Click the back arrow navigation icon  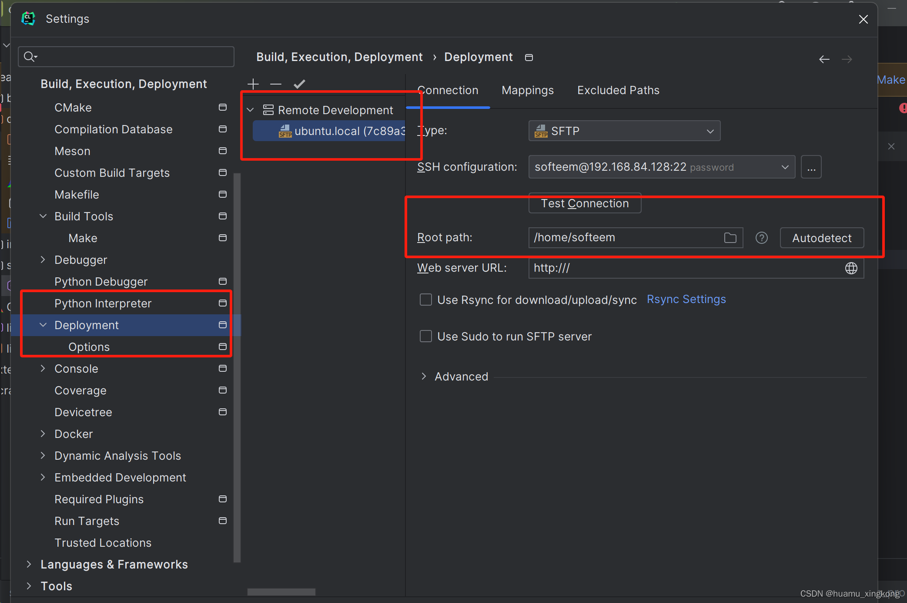[x=824, y=59]
